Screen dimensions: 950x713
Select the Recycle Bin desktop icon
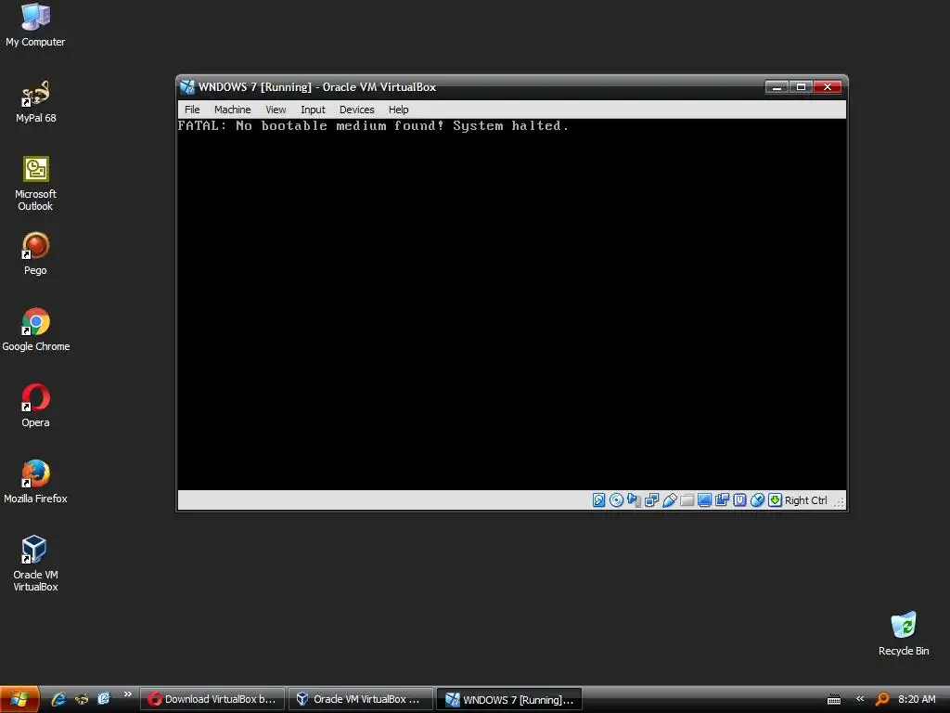904,634
